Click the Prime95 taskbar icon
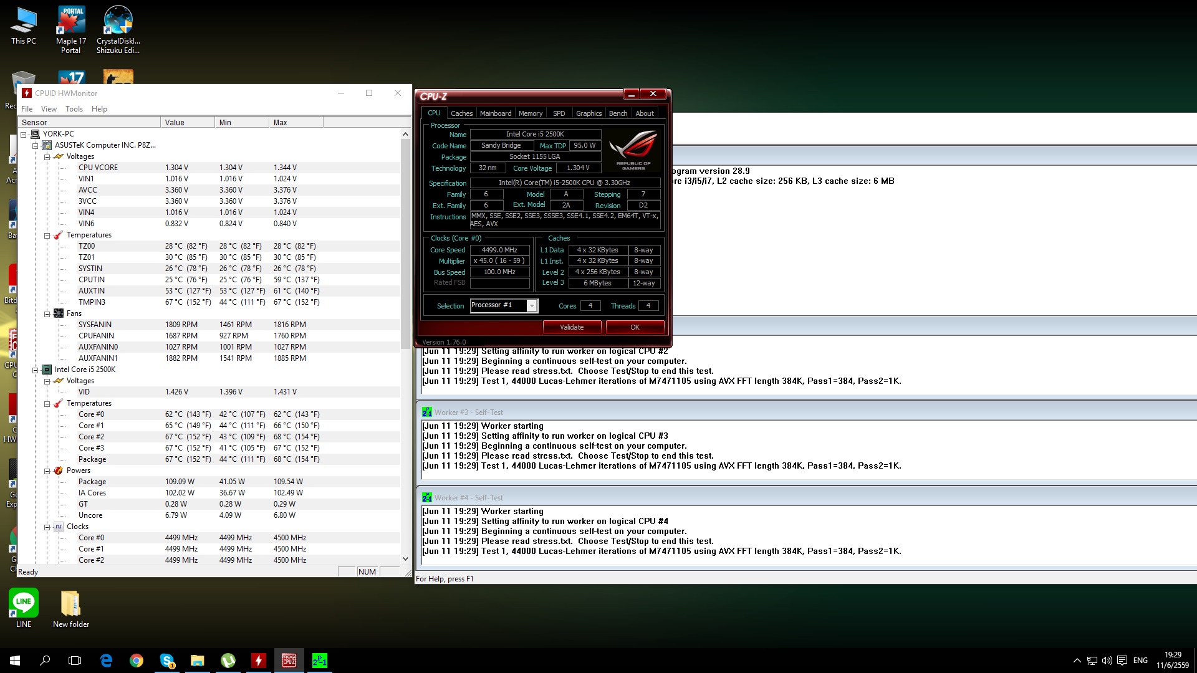 [x=319, y=661]
